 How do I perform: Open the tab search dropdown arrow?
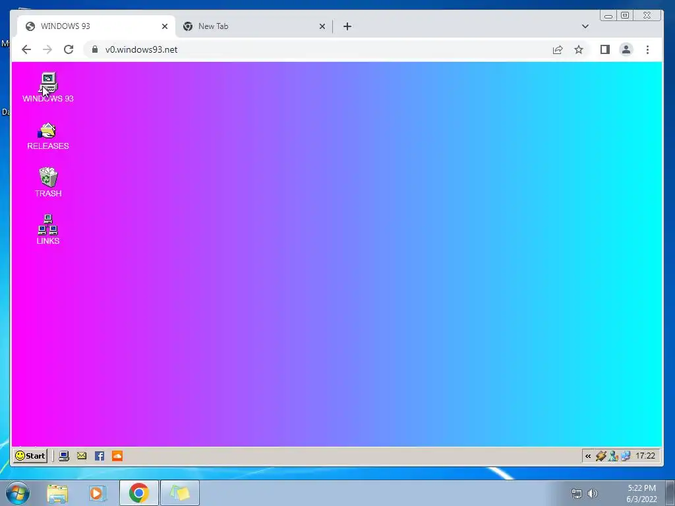tap(585, 26)
